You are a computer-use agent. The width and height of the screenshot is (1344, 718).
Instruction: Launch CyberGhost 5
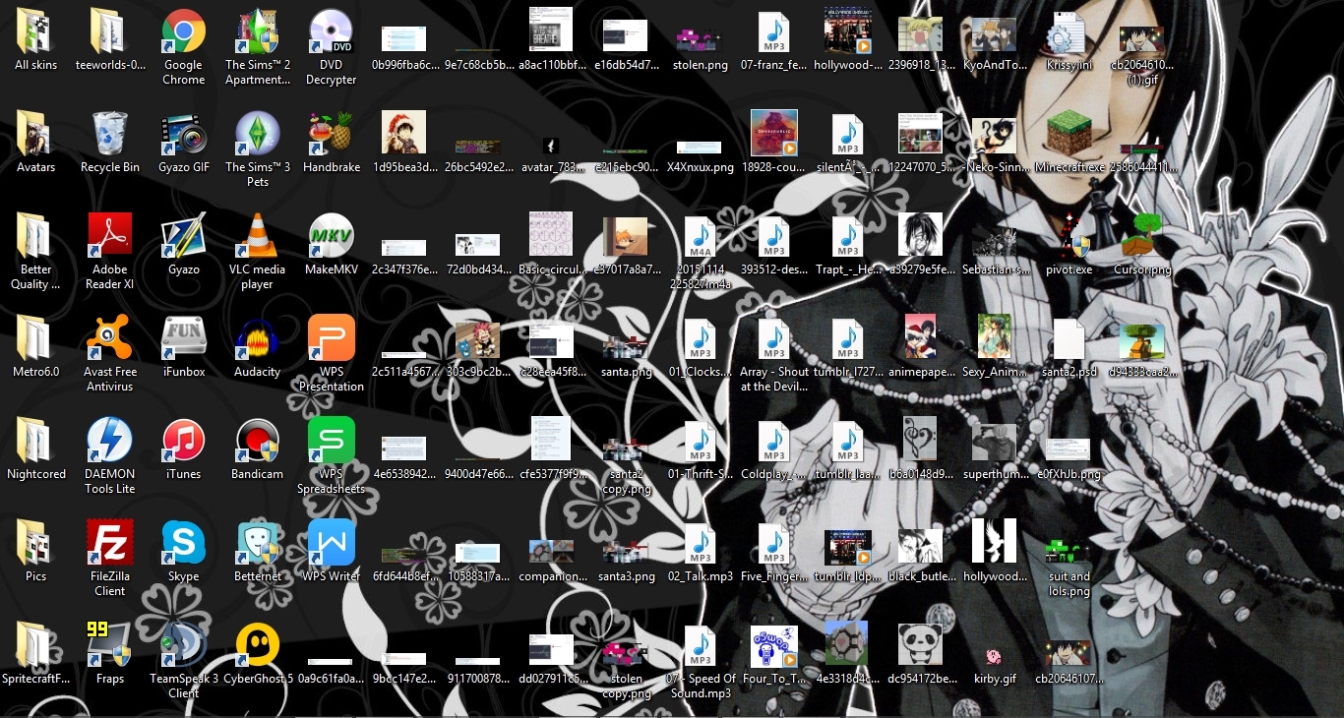[x=258, y=646]
